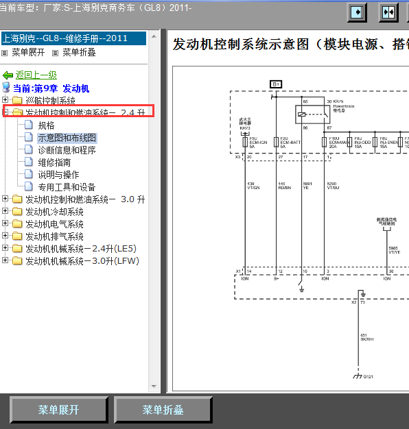The image size is (409, 429).
Task: Click page icon next to 说明与操作
Action: pos(29,174)
